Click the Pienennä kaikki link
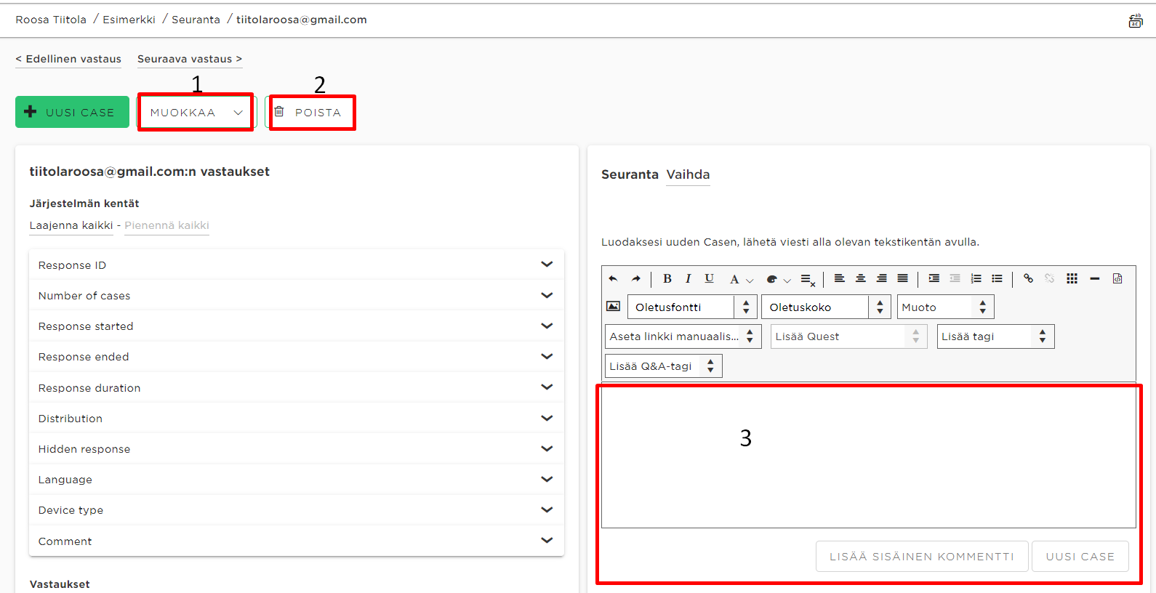 pyautogui.click(x=166, y=225)
